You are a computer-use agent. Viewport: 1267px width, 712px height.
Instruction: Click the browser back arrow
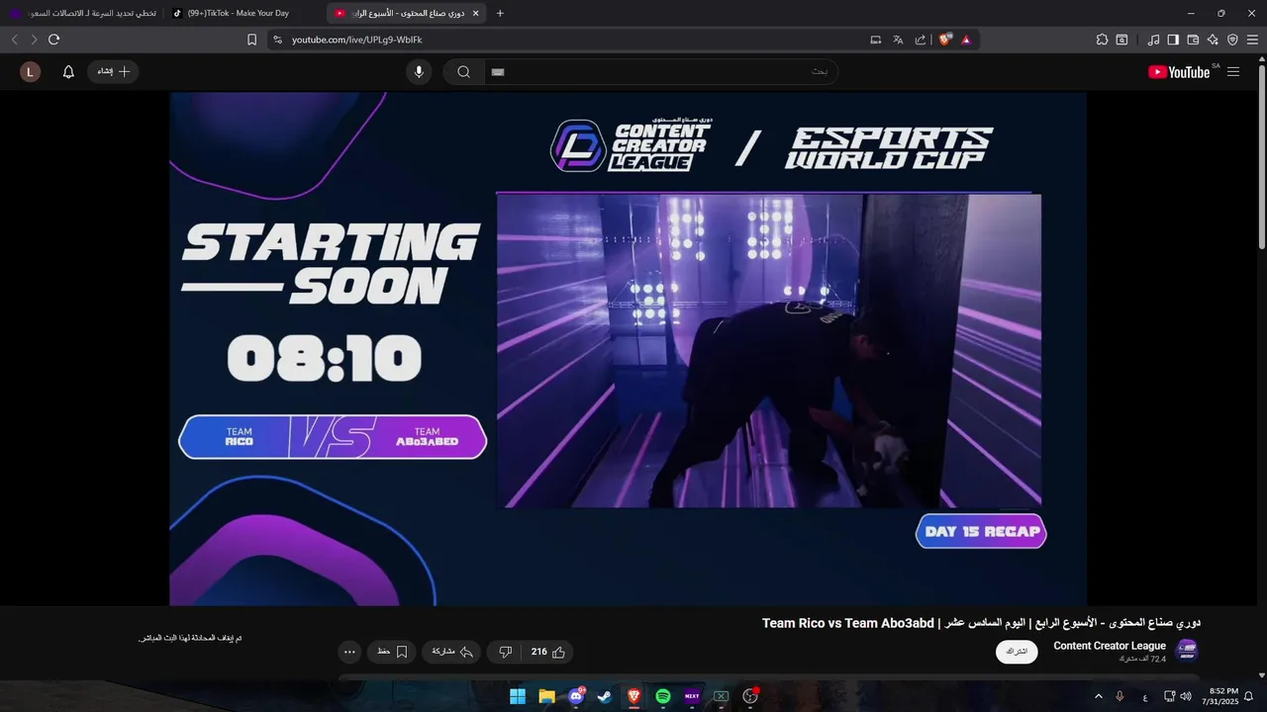[14, 40]
